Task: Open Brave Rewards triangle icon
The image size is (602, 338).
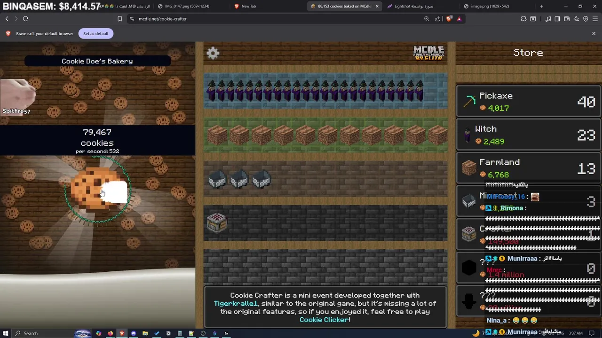Action: click(459, 19)
